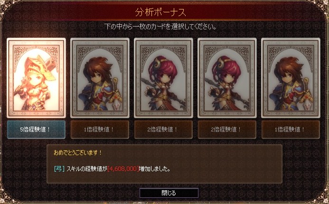Click the 2倍経験値！ label under the third card
Screen dimensions: 329x204
pos(163,130)
